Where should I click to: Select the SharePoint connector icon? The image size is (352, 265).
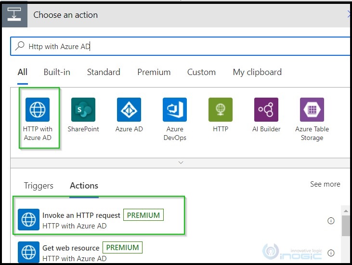(83, 110)
